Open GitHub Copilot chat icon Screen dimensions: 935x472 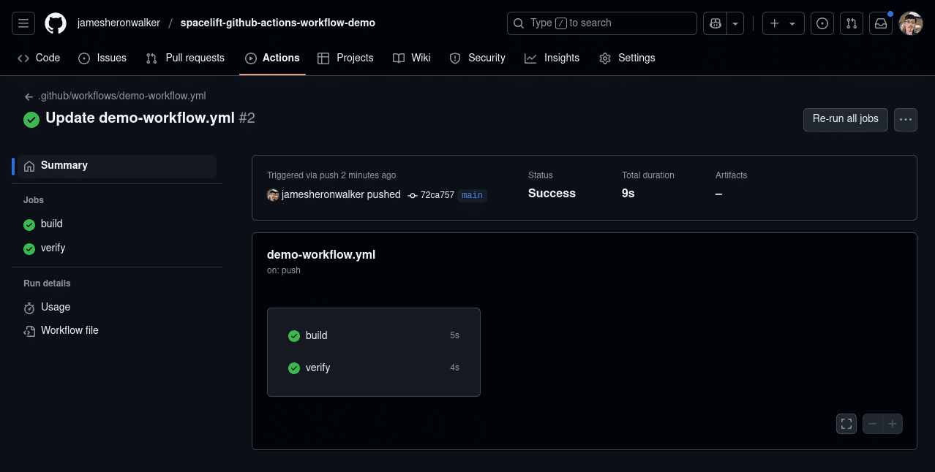tap(715, 23)
